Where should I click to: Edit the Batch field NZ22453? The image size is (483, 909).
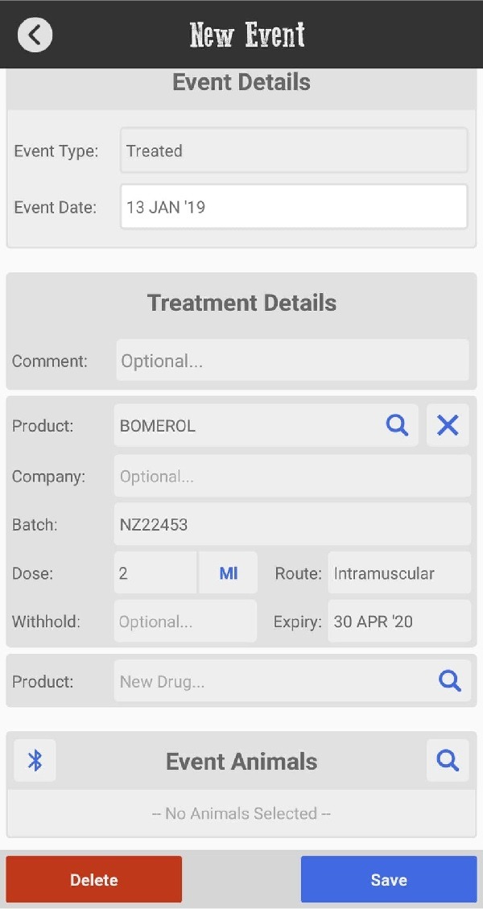point(292,524)
